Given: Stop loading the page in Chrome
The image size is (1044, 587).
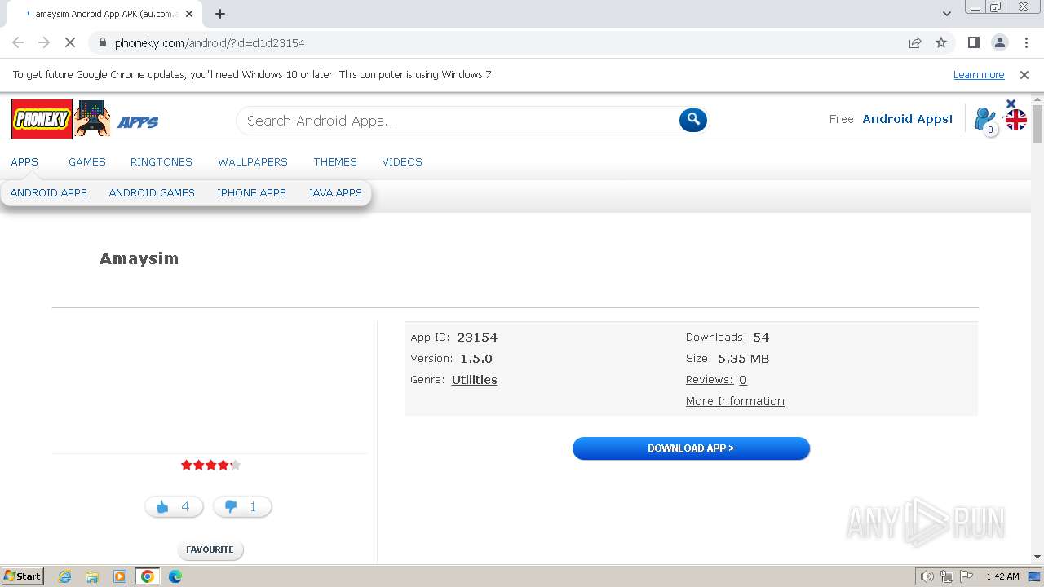Looking at the screenshot, I should coord(71,42).
